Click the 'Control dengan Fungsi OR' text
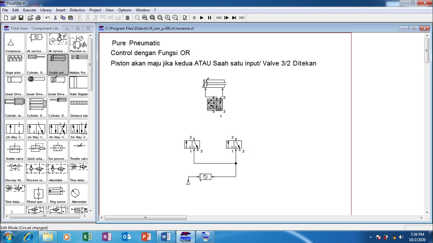 coord(150,53)
